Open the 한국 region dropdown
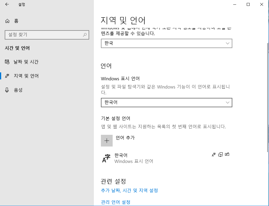This screenshot has width=269, height=206. click(x=166, y=43)
